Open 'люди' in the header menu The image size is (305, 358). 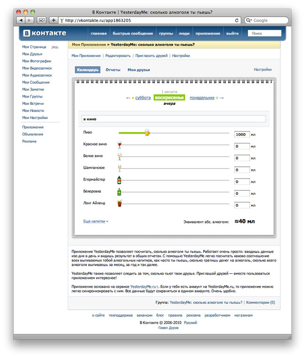point(184,33)
